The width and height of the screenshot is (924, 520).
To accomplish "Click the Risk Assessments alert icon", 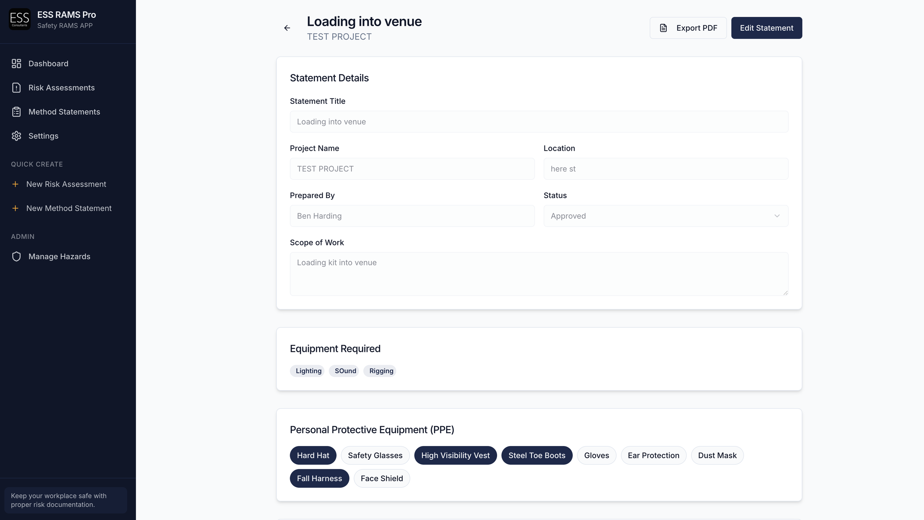I will (16, 88).
